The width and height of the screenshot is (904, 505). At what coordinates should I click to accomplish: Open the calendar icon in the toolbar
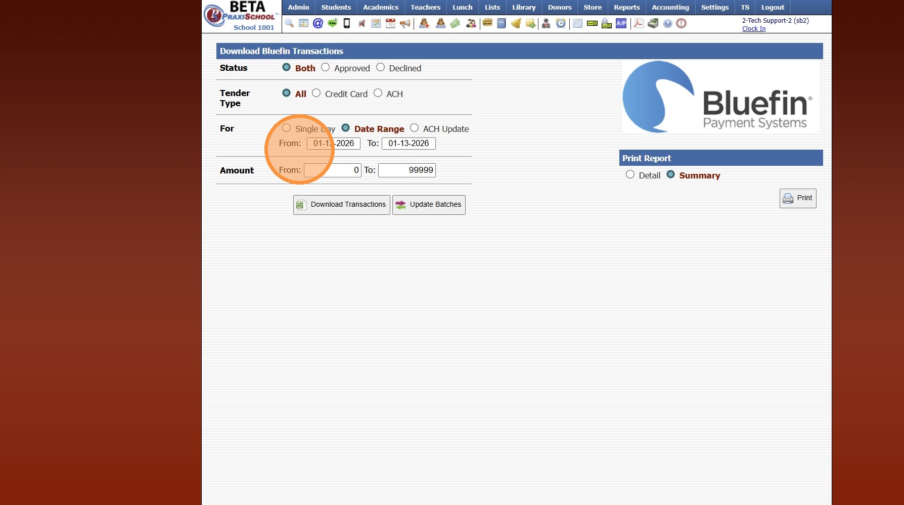[390, 23]
